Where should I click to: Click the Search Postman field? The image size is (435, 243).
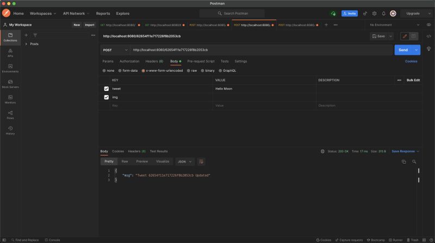[232, 13]
